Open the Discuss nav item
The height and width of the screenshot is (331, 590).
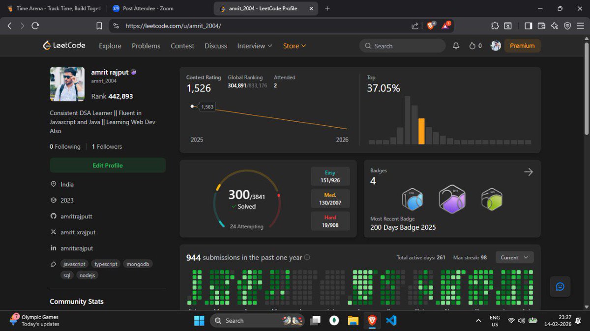pyautogui.click(x=216, y=46)
